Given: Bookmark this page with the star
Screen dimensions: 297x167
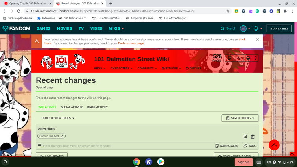Looking at the screenshot, I should [x=228, y=11].
